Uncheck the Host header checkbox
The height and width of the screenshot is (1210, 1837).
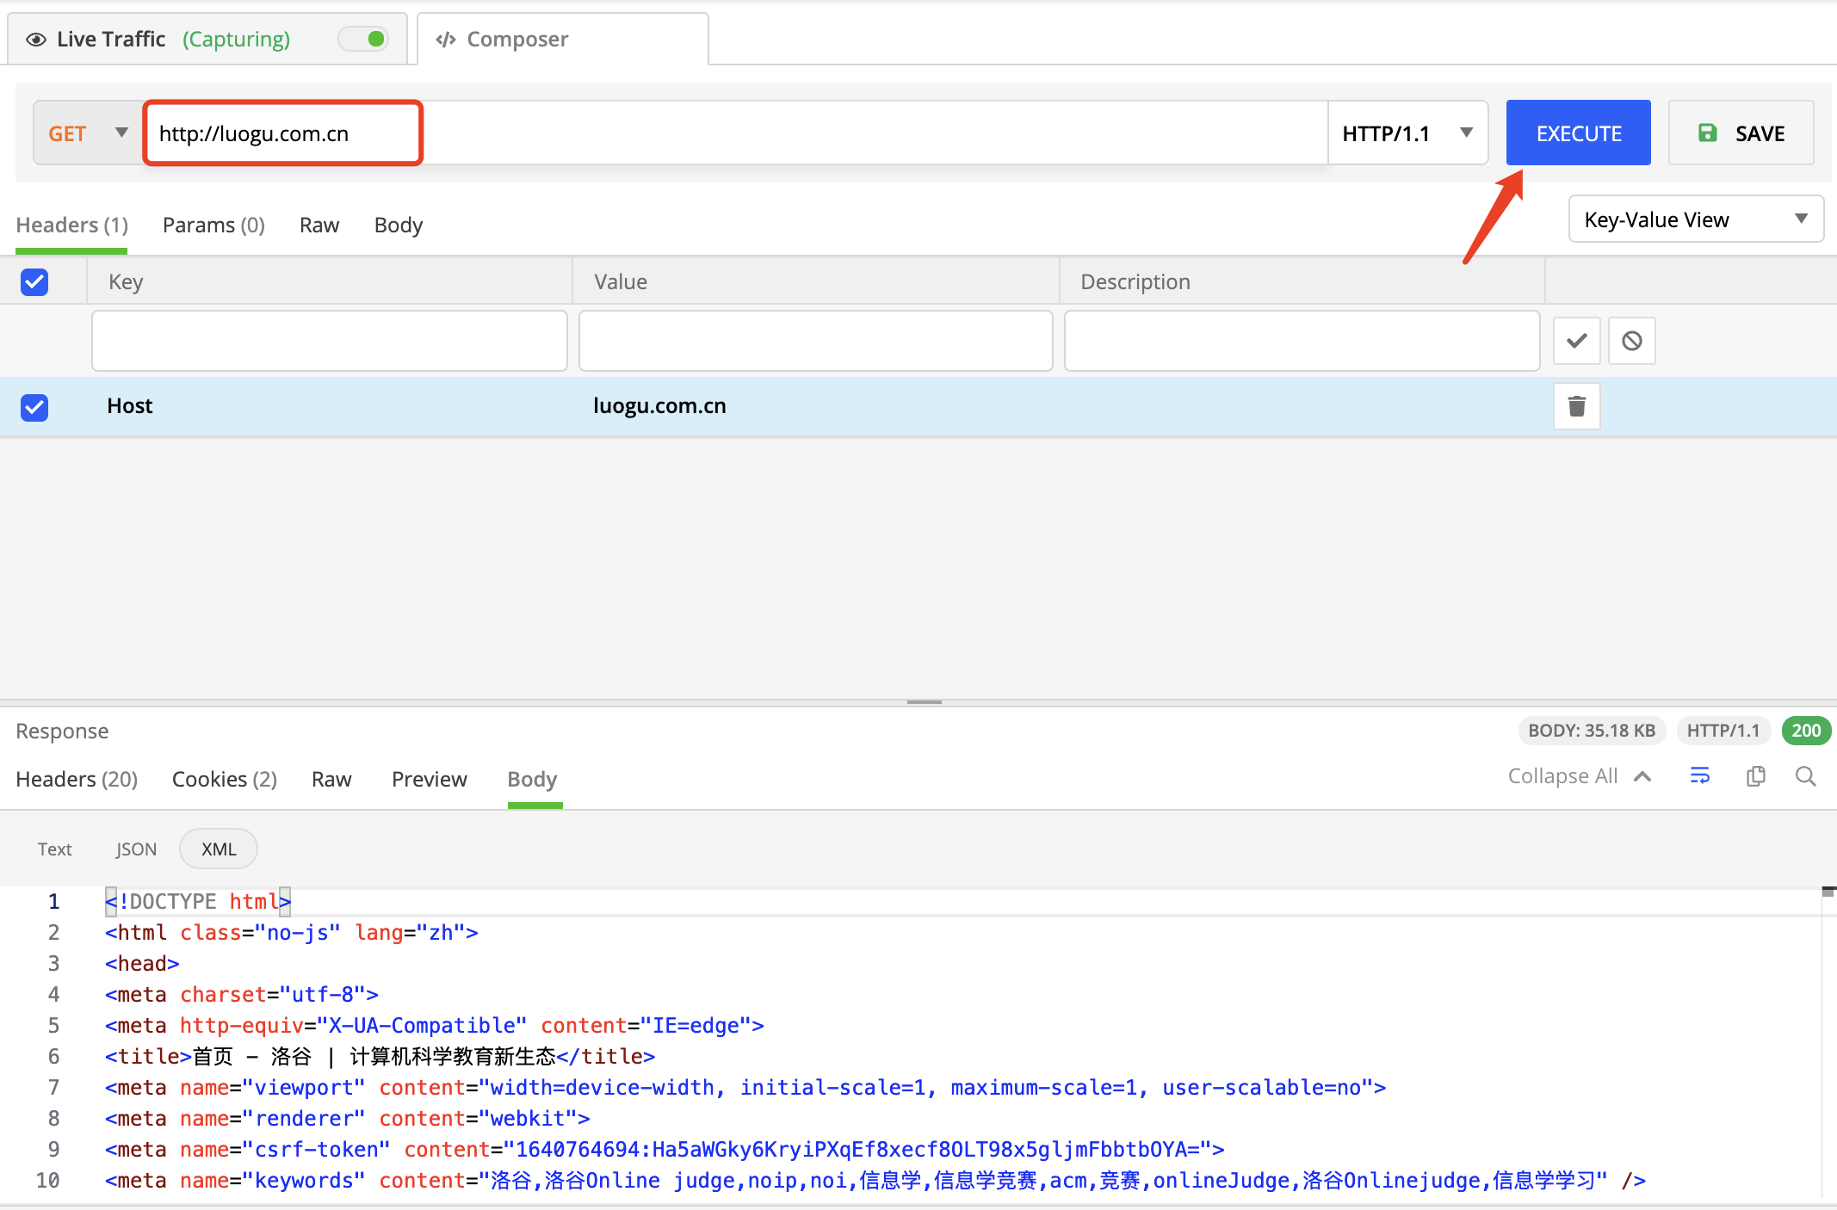(34, 406)
